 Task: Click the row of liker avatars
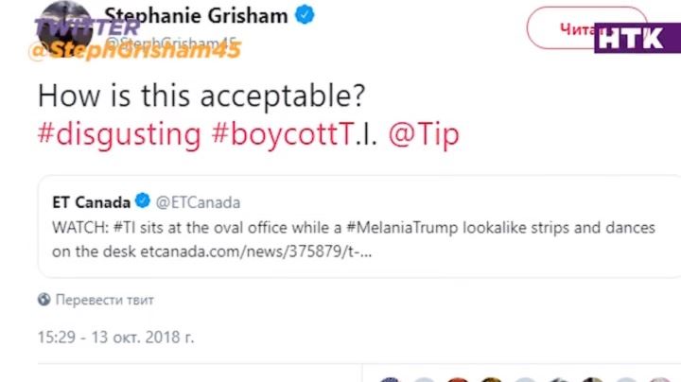click(530, 378)
